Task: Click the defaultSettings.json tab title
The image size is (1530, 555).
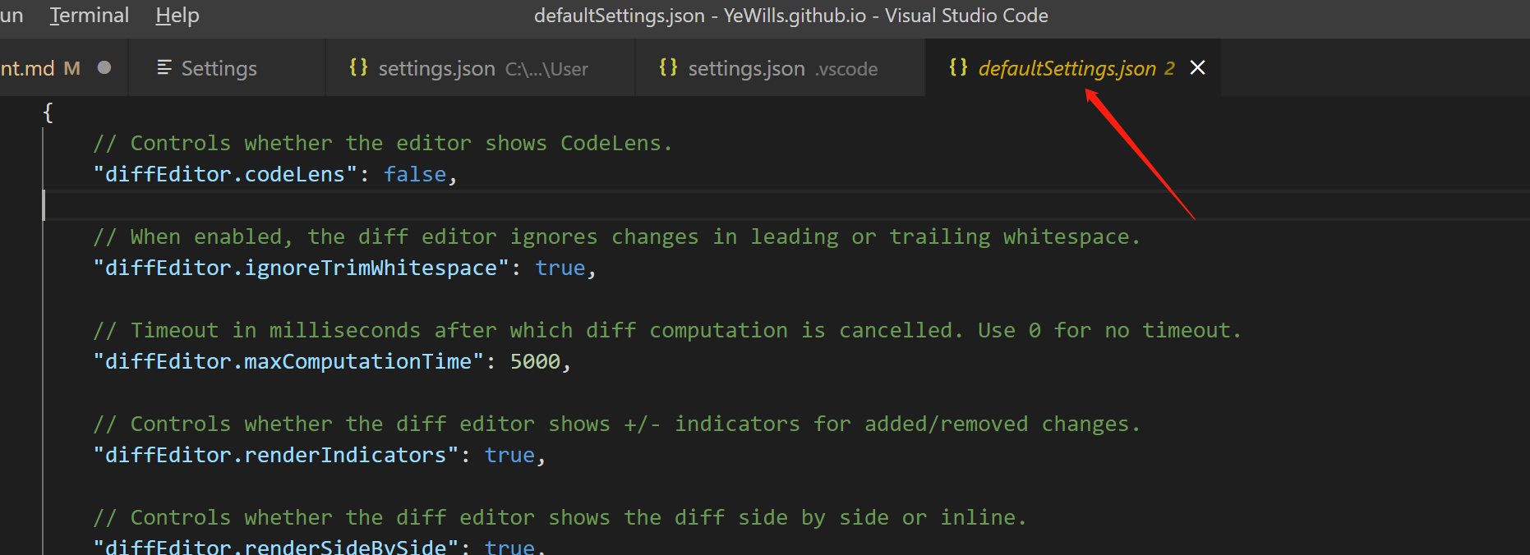Action: click(x=1067, y=69)
